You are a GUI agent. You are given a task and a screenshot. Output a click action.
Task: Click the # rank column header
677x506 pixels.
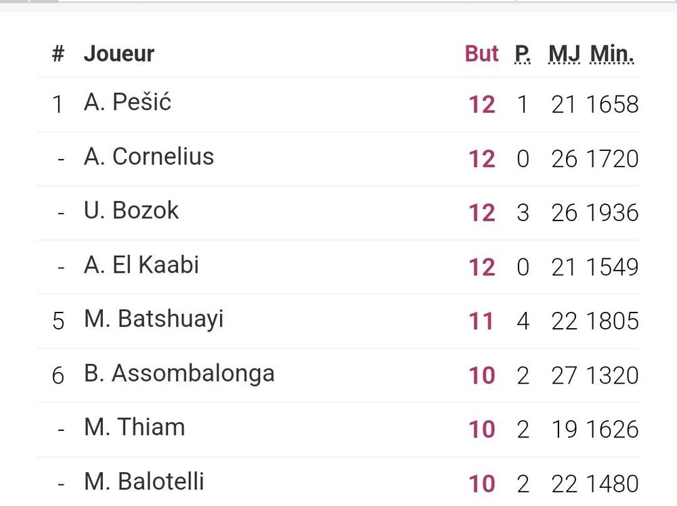(x=58, y=54)
